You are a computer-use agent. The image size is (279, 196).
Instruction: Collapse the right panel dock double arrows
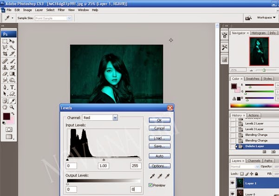pos(227,26)
